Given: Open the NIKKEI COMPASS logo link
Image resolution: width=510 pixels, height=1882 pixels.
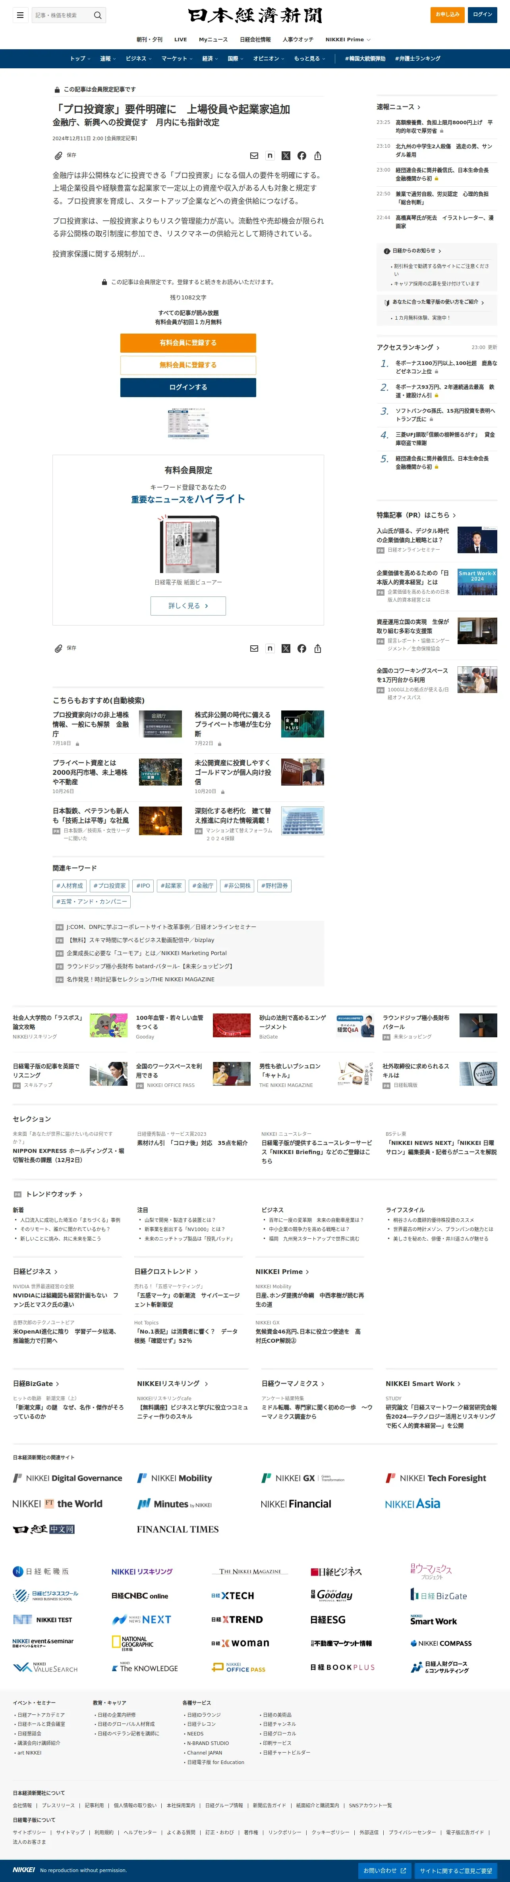Looking at the screenshot, I should [x=440, y=1643].
